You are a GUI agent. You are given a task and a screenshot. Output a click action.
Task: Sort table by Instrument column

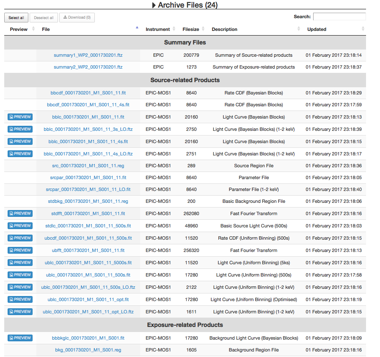pos(157,29)
